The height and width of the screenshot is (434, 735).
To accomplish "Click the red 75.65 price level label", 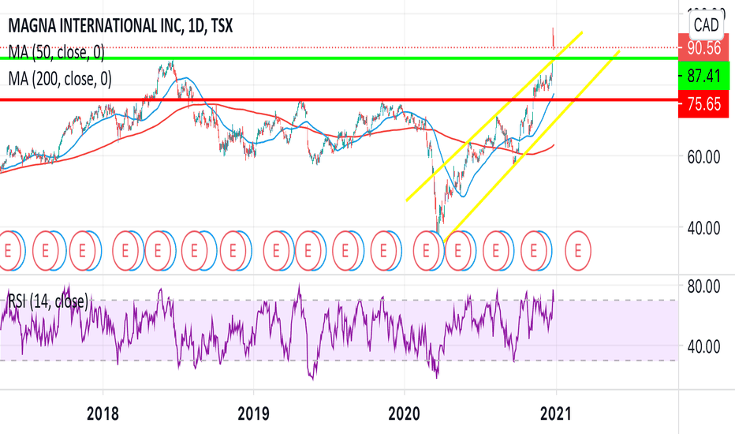I will (x=703, y=103).
